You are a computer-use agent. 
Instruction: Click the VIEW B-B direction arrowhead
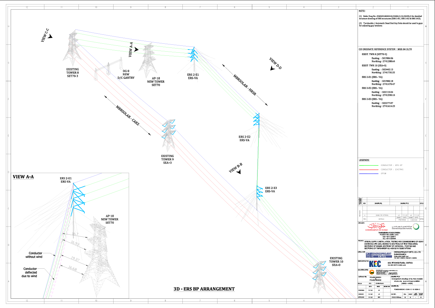point(238,172)
